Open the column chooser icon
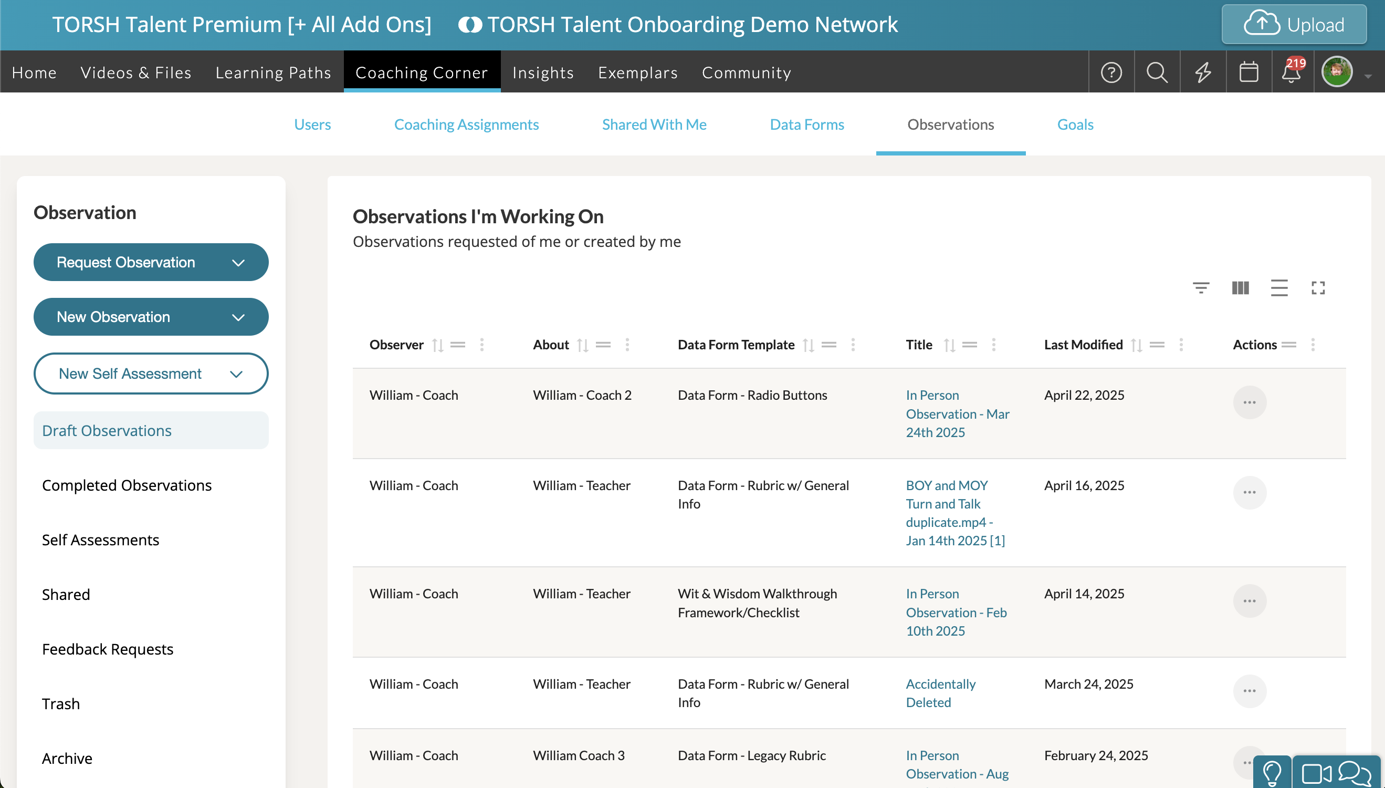This screenshot has height=788, width=1385. click(1240, 287)
